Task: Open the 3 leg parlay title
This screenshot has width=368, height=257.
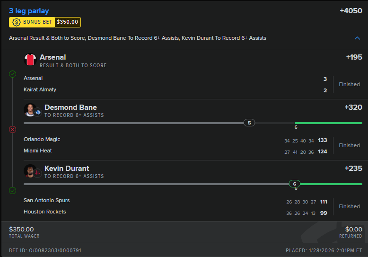Action: 29,11
